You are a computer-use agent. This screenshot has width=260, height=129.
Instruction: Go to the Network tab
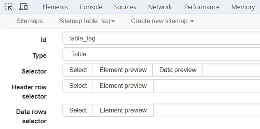[x=160, y=7]
